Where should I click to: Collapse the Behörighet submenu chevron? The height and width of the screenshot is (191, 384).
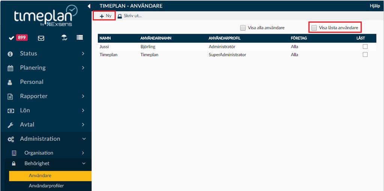point(84,163)
